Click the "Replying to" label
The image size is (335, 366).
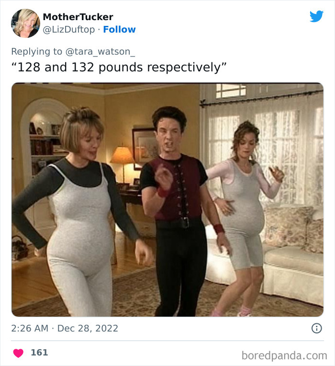(36, 52)
